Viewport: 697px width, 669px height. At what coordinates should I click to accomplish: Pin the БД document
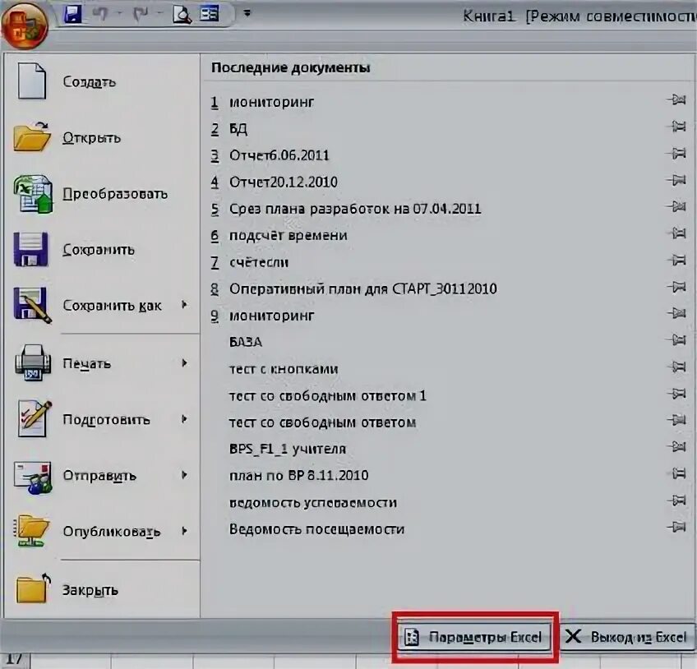pyautogui.click(x=677, y=127)
